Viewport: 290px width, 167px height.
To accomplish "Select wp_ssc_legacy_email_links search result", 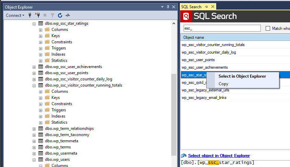I will [204, 98].
